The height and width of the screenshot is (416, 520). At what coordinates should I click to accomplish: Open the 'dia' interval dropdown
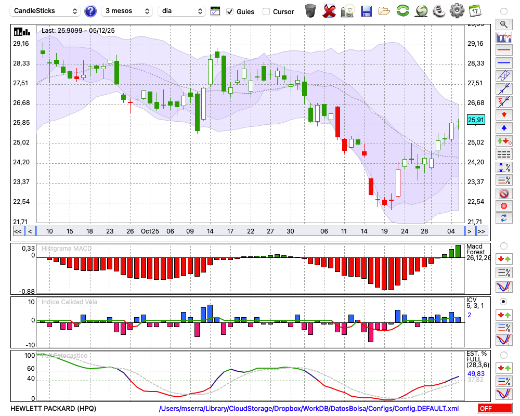(181, 11)
